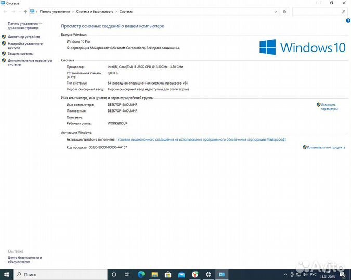Launch Microsoft Edge from taskbar
351x280 pixels.
(x=141, y=274)
